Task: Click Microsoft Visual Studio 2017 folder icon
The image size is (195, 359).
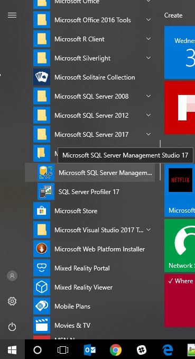Action: coord(42,230)
